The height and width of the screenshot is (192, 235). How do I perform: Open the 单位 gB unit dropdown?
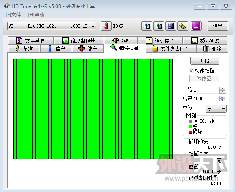tap(216, 109)
